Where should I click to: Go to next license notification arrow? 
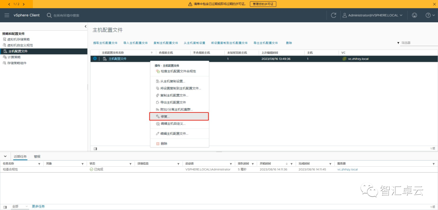tap(24, 4)
